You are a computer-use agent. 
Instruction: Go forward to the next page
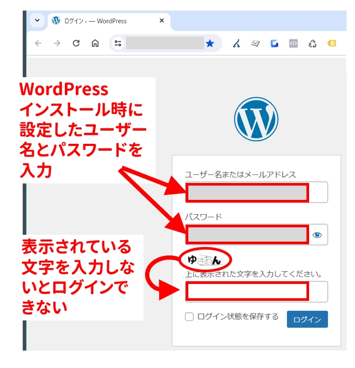(x=57, y=43)
